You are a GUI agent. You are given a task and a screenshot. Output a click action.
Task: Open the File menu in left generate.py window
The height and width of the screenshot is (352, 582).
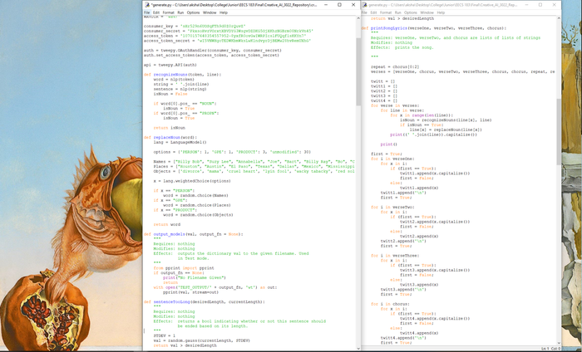pos(146,12)
